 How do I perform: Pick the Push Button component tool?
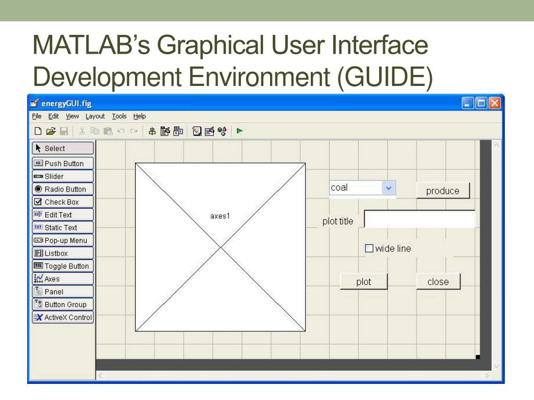63,164
